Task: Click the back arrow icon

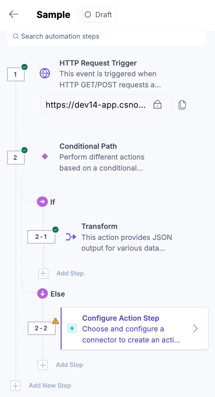Action: pyautogui.click(x=14, y=14)
